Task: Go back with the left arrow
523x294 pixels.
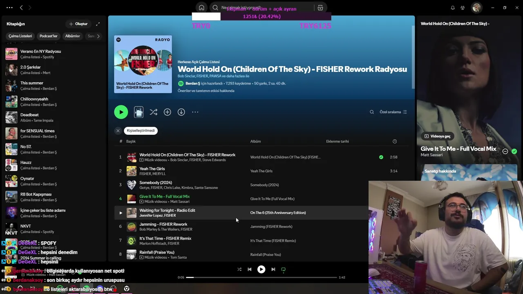Action: [x=21, y=7]
